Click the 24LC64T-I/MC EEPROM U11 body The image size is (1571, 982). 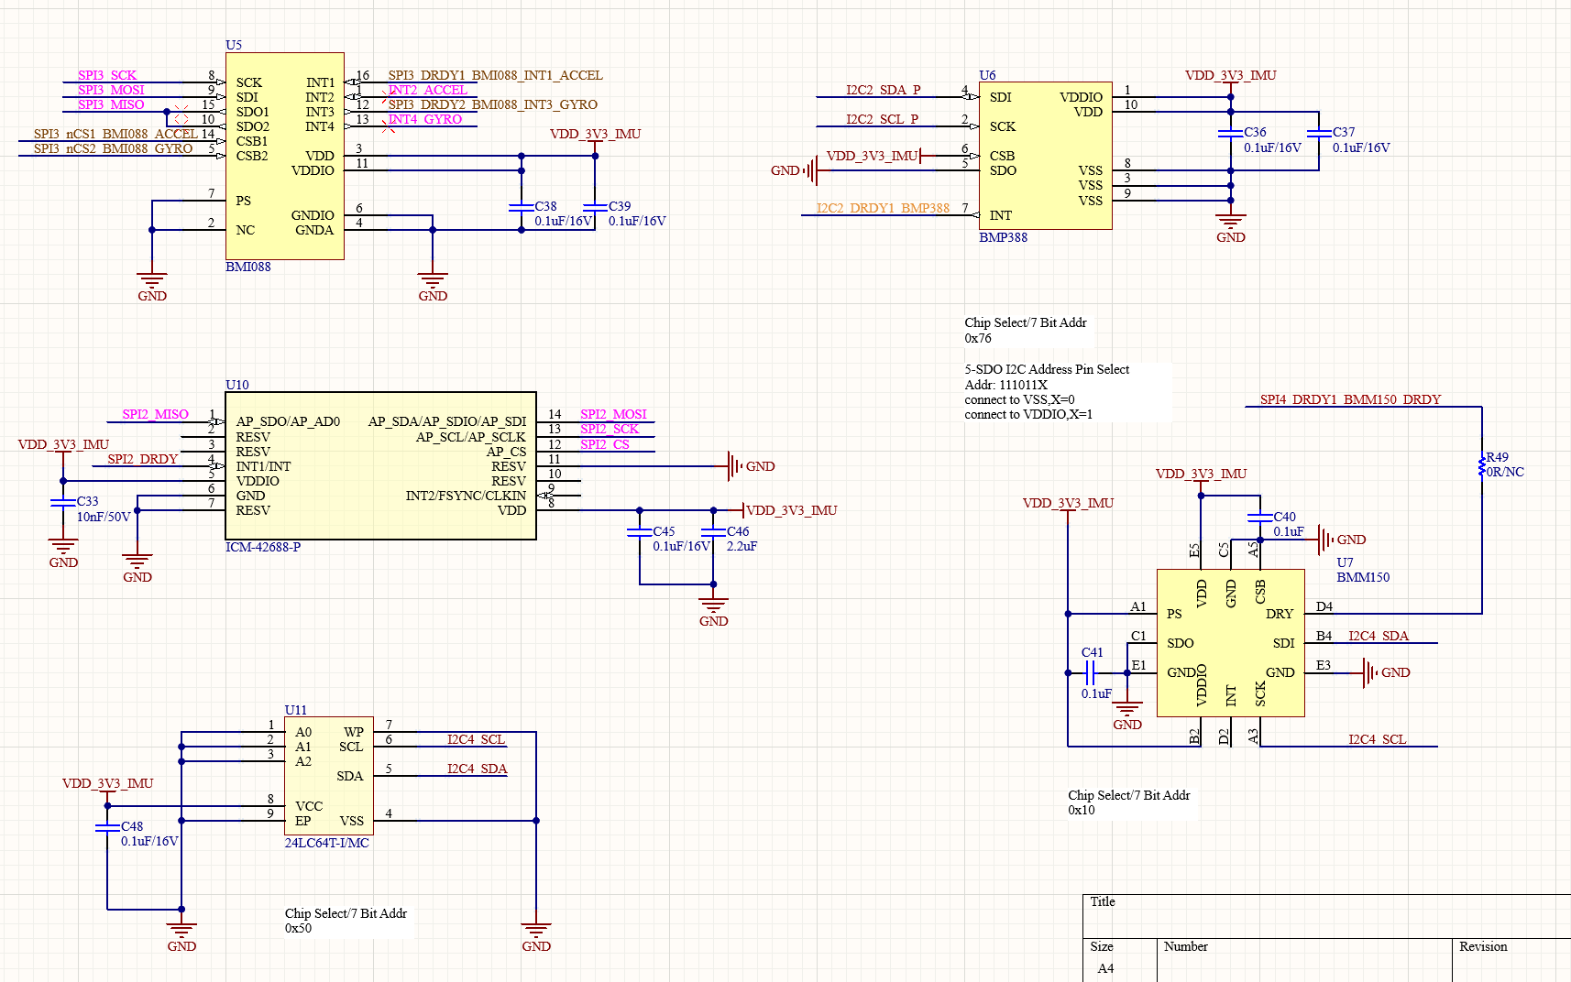328,775
